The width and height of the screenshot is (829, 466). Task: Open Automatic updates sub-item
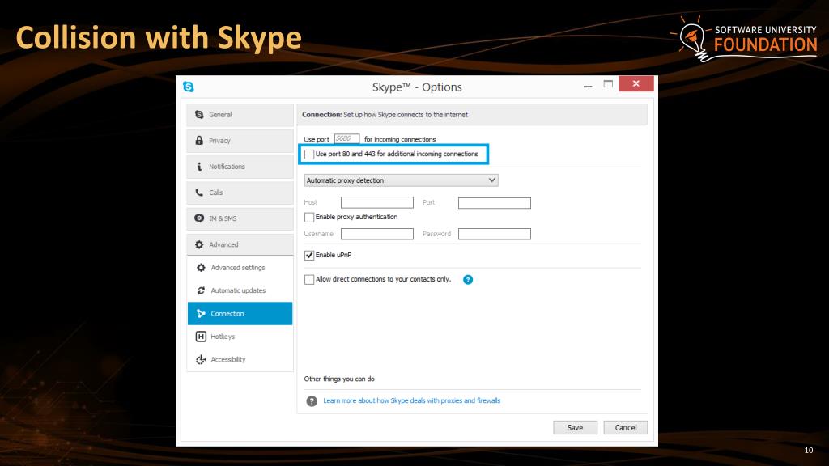pyautogui.click(x=240, y=290)
